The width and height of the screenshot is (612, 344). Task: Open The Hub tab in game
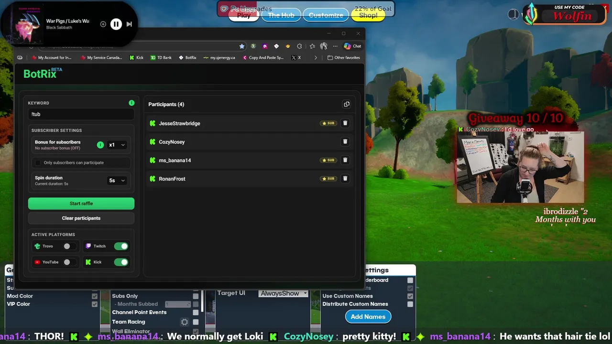281,15
